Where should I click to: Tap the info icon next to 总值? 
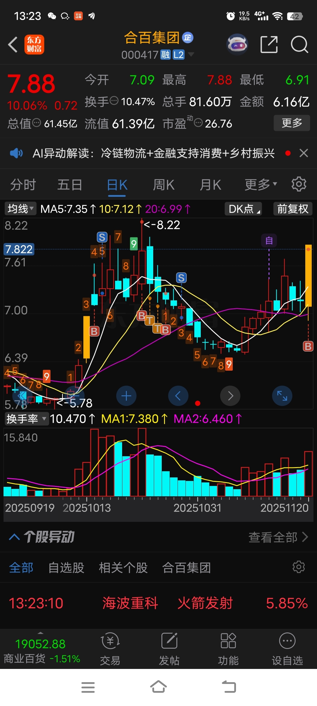pyautogui.click(x=36, y=123)
